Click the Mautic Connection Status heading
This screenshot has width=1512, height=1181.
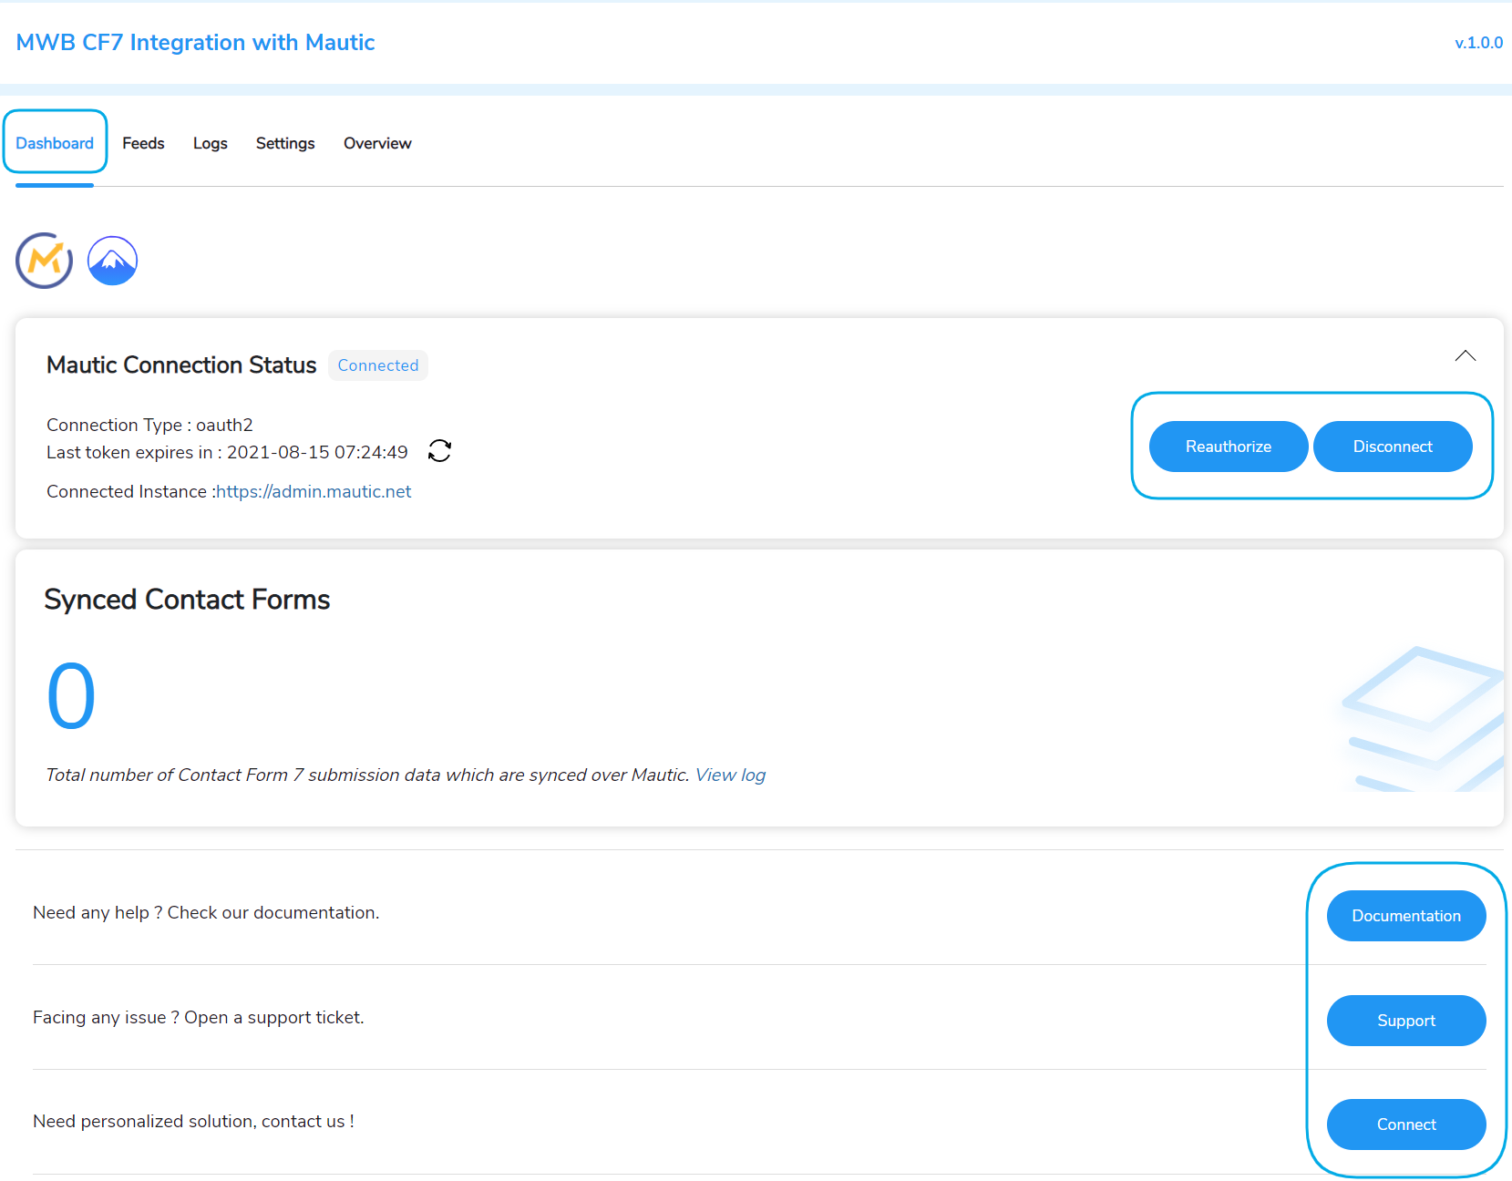[181, 365]
